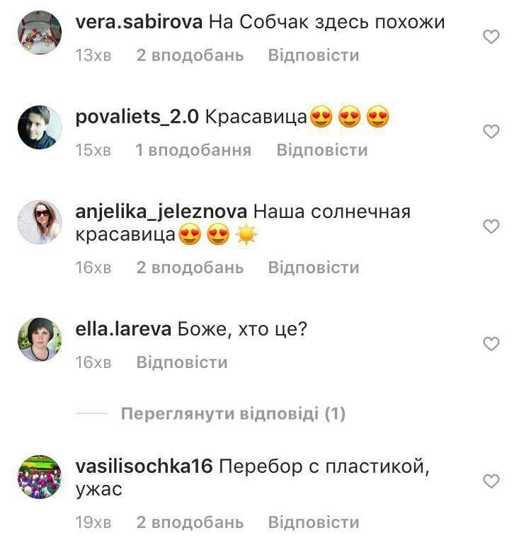Open povaliets_2.0's avatar
Image resolution: width=531 pixels, height=545 pixels.
40,127
